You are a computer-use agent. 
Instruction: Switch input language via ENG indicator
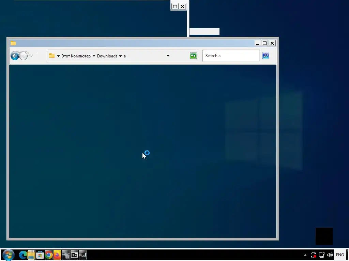(x=340, y=255)
